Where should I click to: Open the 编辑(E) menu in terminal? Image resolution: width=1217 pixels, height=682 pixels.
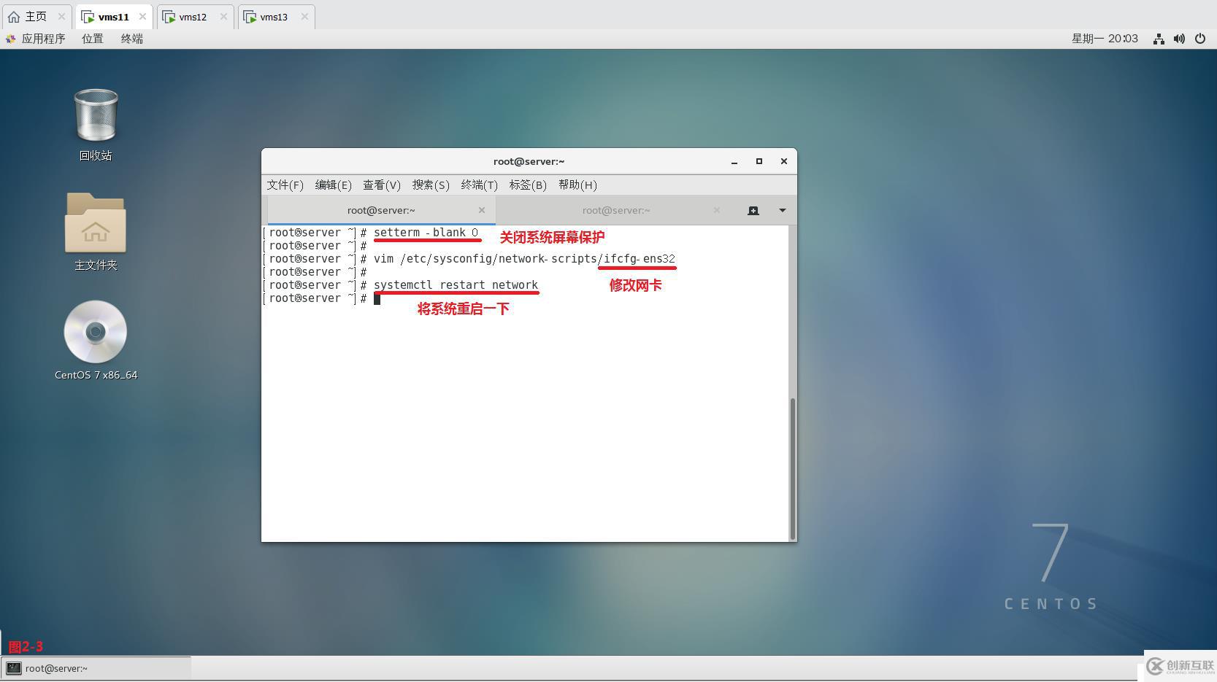coord(334,185)
